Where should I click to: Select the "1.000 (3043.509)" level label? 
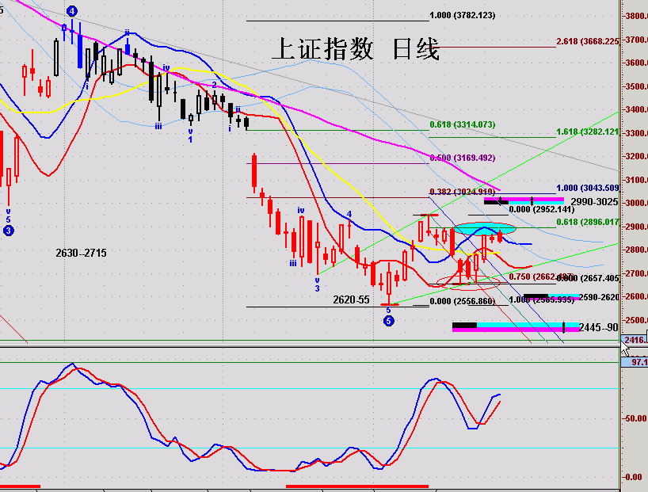pos(588,188)
